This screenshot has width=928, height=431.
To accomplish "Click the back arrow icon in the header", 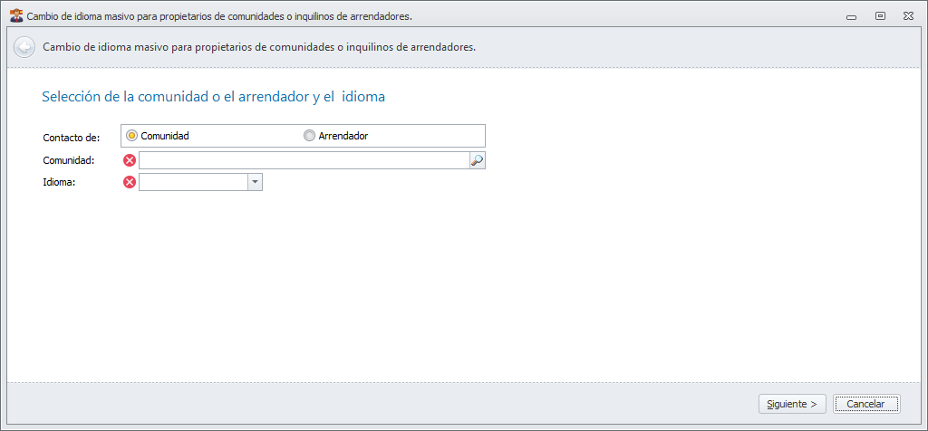I will tap(24, 47).
